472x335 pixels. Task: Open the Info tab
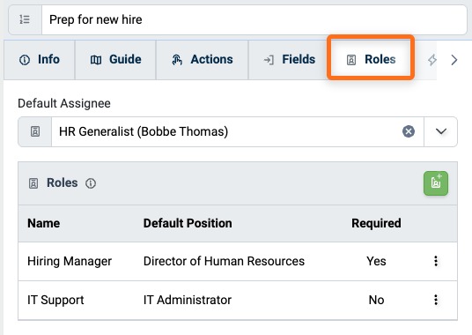coord(40,60)
